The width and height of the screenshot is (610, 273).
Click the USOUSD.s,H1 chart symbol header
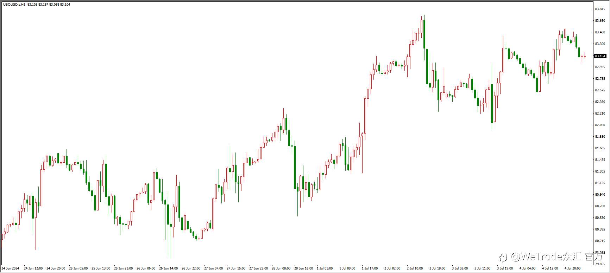click(14, 5)
